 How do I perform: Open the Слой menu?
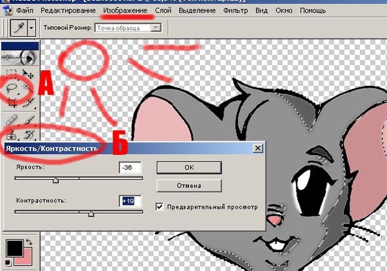[163, 10]
